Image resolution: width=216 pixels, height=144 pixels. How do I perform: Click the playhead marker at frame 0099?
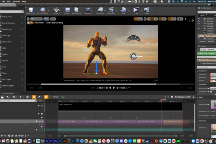(161, 100)
